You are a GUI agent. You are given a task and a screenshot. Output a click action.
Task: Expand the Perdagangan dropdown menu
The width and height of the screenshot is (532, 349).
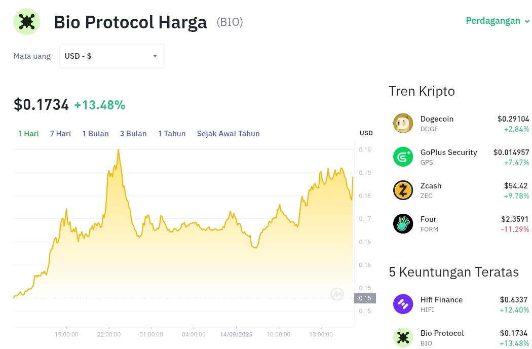point(498,21)
